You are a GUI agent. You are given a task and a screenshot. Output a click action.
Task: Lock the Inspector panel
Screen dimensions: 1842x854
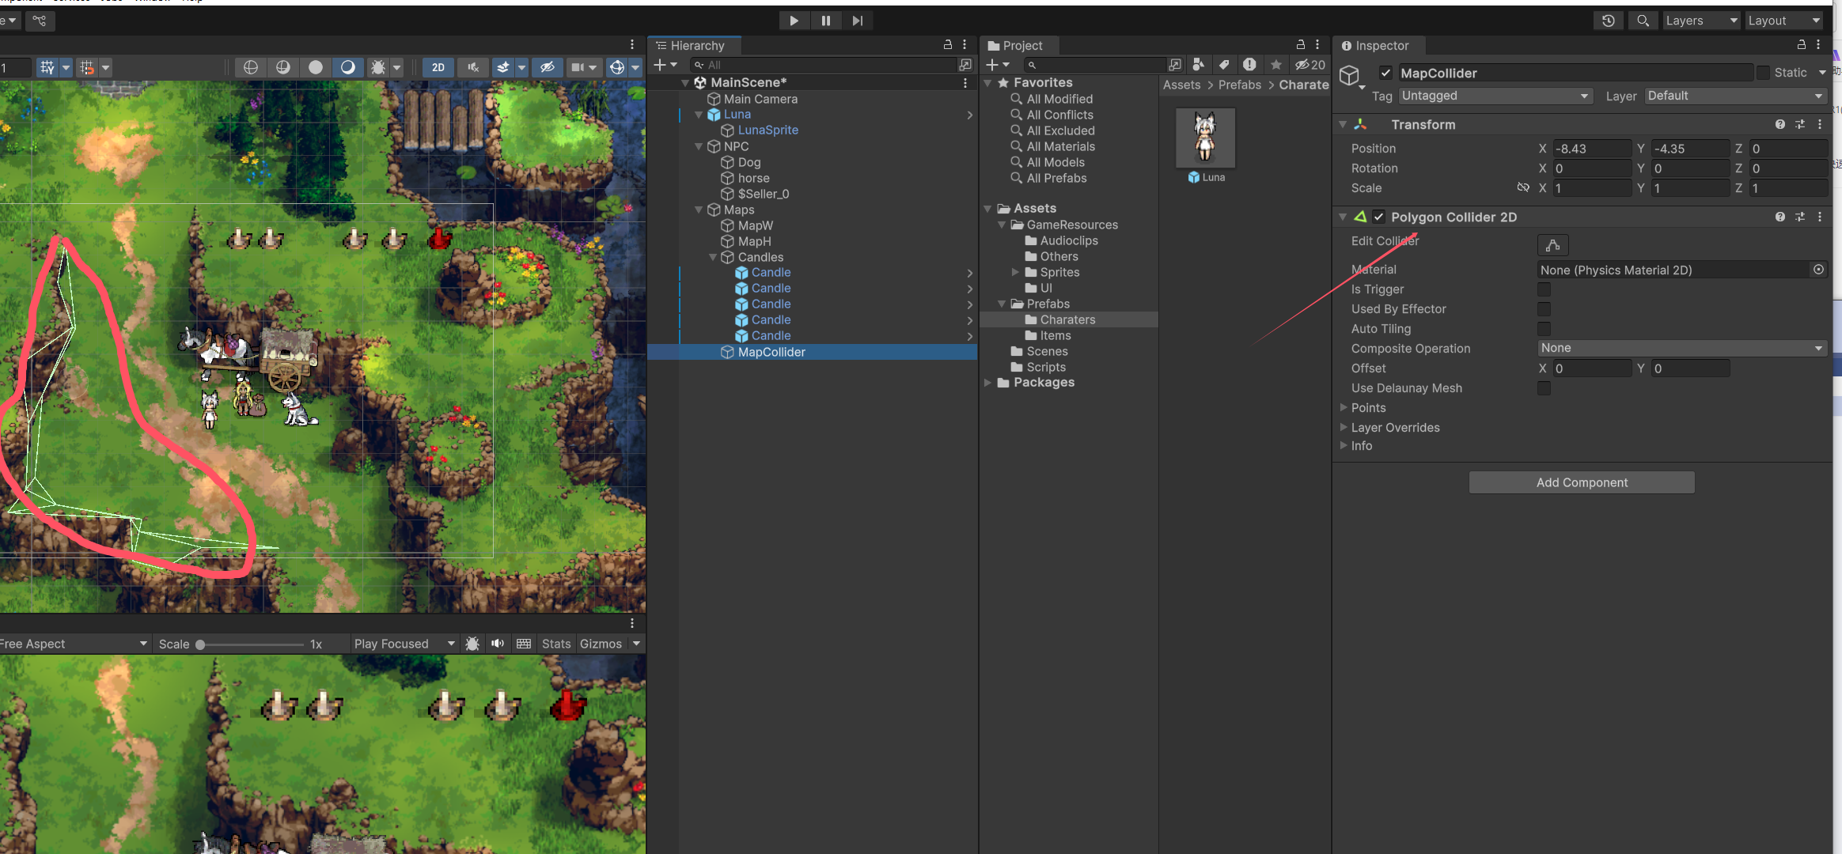(1802, 45)
